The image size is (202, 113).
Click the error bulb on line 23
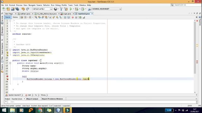click(x=7, y=79)
